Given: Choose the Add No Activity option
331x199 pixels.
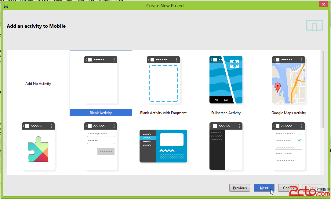Looking at the screenshot, I should click(x=38, y=83).
